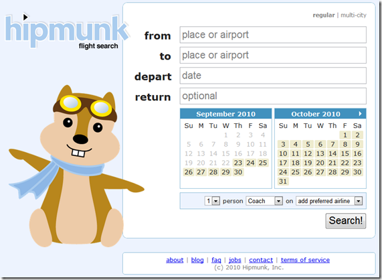This screenshot has width=382, height=280.
Task: Select September 25 in calendar
Action: click(263, 163)
